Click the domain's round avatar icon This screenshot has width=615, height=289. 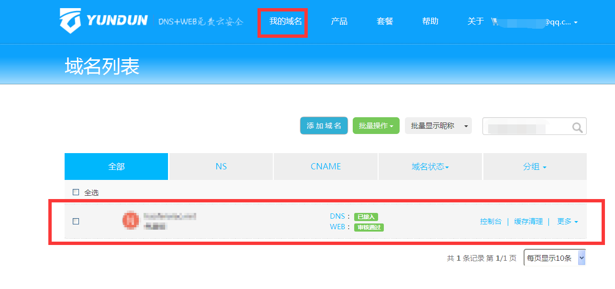click(x=131, y=220)
